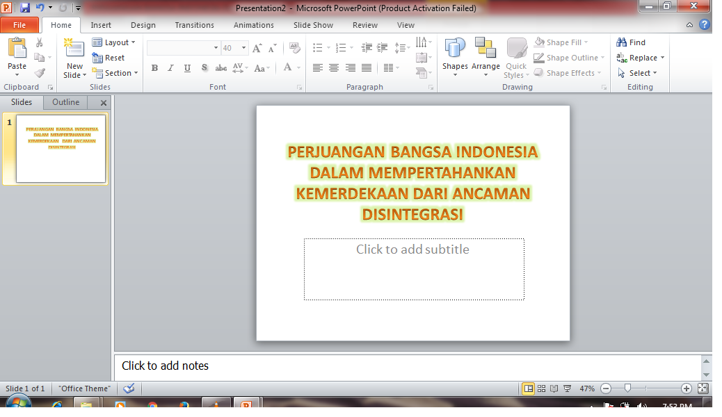722x417 pixels.
Task: Click the Save icon in Quick Access Toolbar
Action: (25, 8)
